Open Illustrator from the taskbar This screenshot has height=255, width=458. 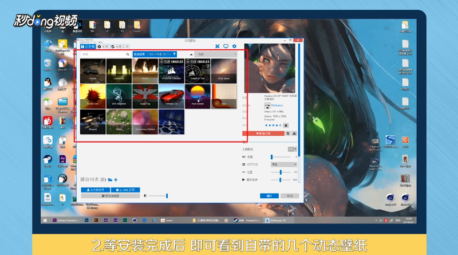(x=96, y=220)
